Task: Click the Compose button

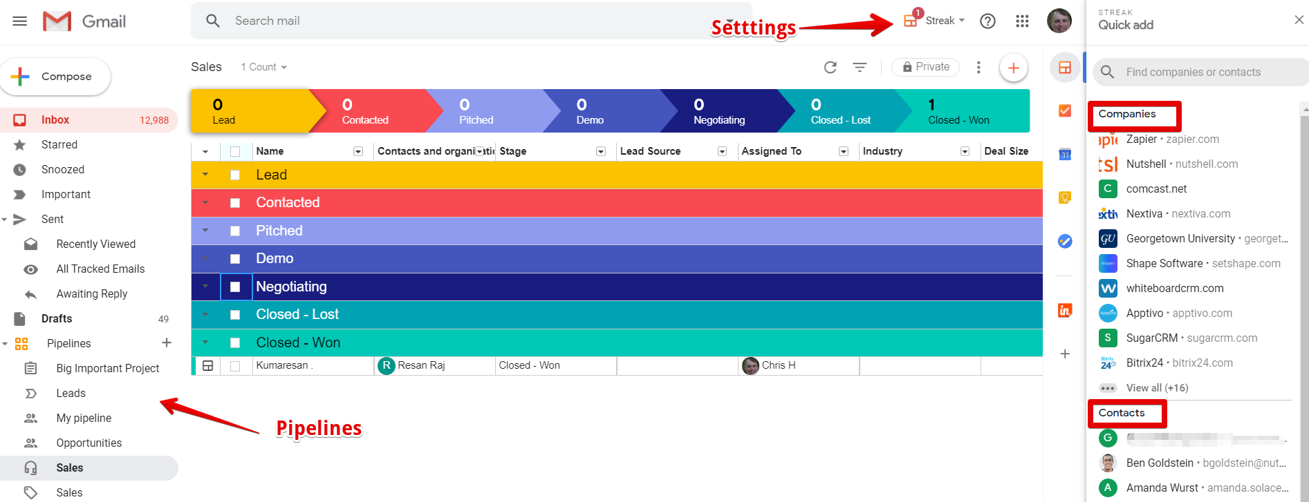Action: pyautogui.click(x=55, y=77)
